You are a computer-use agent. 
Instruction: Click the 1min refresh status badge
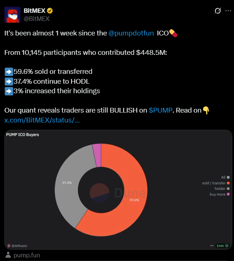(222, 246)
